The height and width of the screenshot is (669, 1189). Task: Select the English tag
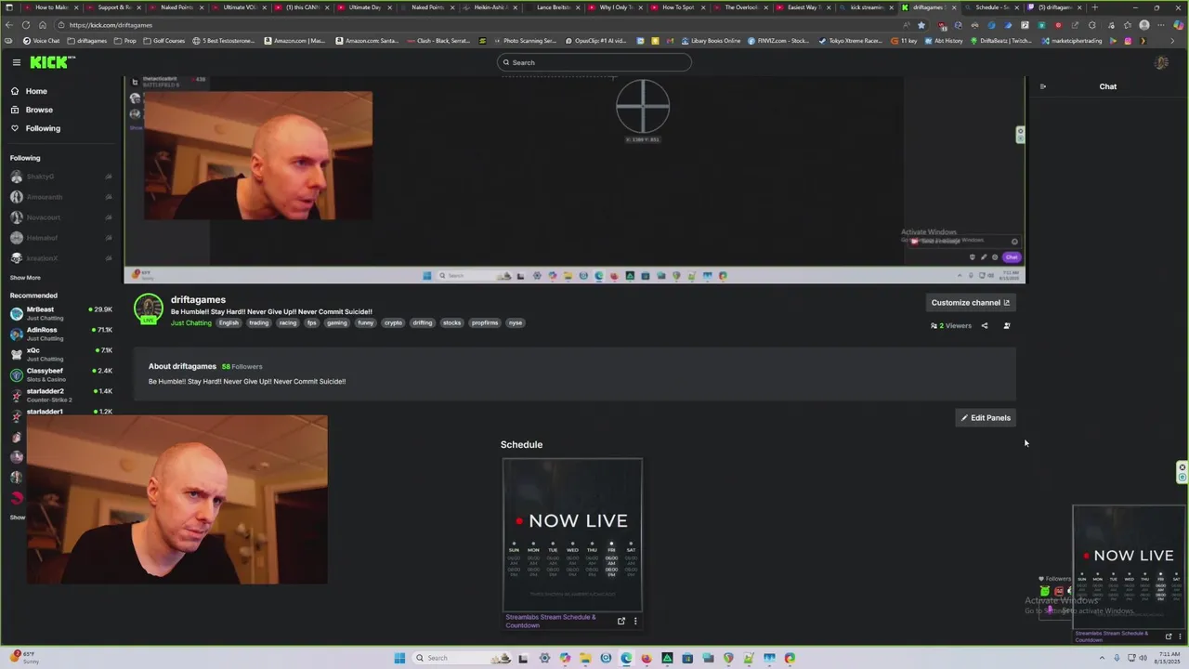229,322
